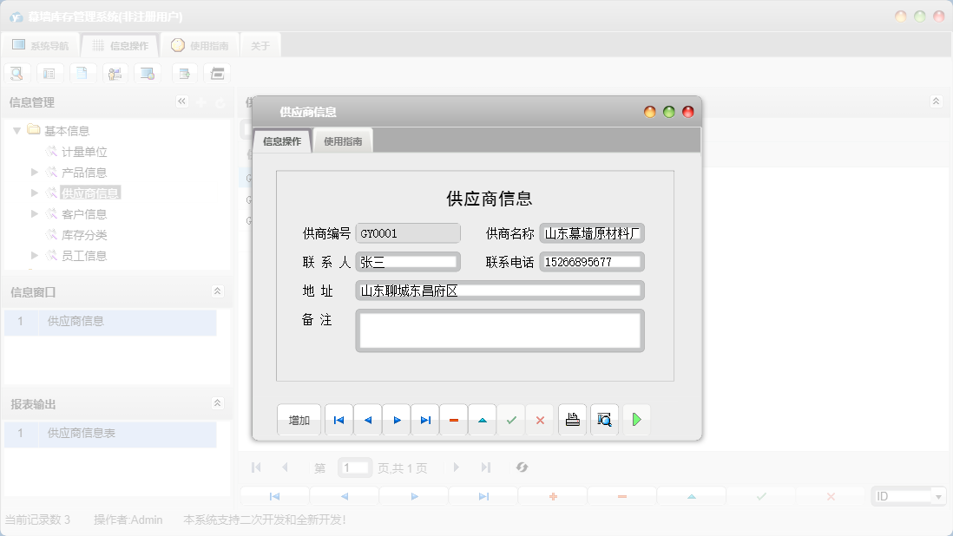The height and width of the screenshot is (536, 953).
Task: Open the 系统导航 tab
Action: pyautogui.click(x=42, y=45)
